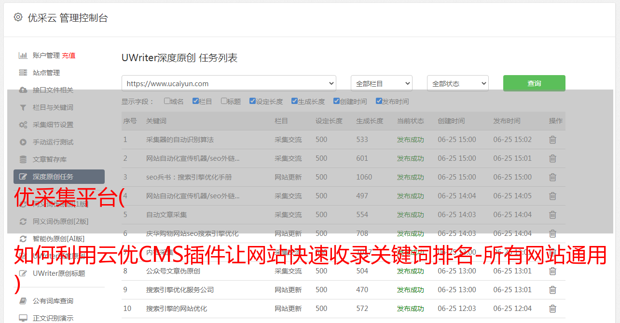Open 站点管理 in the sidebar
Screen dimensions: 620x323
[x=46, y=73]
